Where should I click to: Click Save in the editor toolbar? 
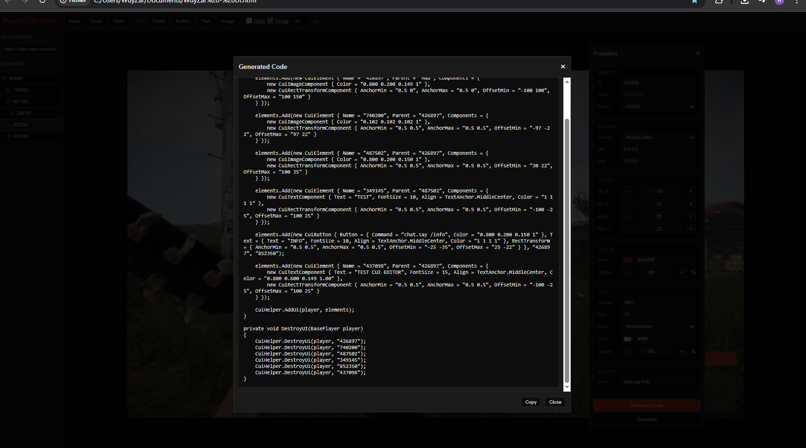74,21
